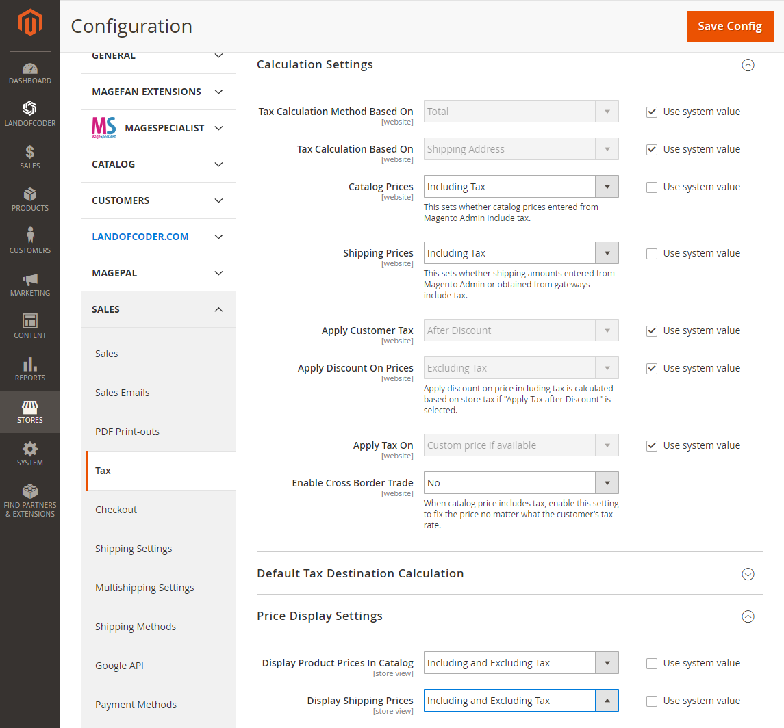Expand the Default Tax Destination Calculation section
The width and height of the screenshot is (784, 728).
748,574
